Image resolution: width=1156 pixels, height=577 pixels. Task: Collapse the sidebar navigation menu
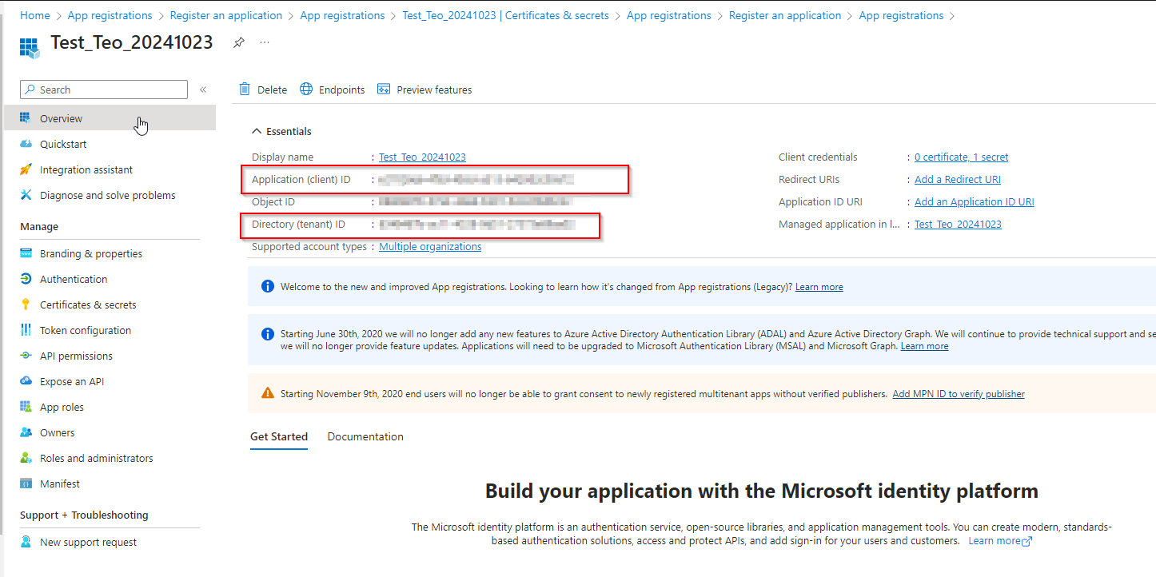(203, 90)
